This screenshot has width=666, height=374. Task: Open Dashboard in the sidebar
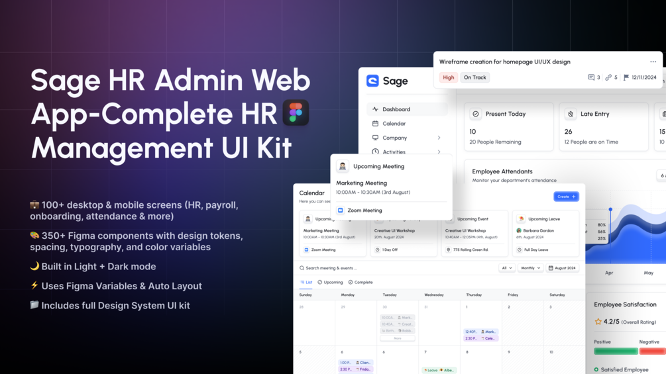406,109
